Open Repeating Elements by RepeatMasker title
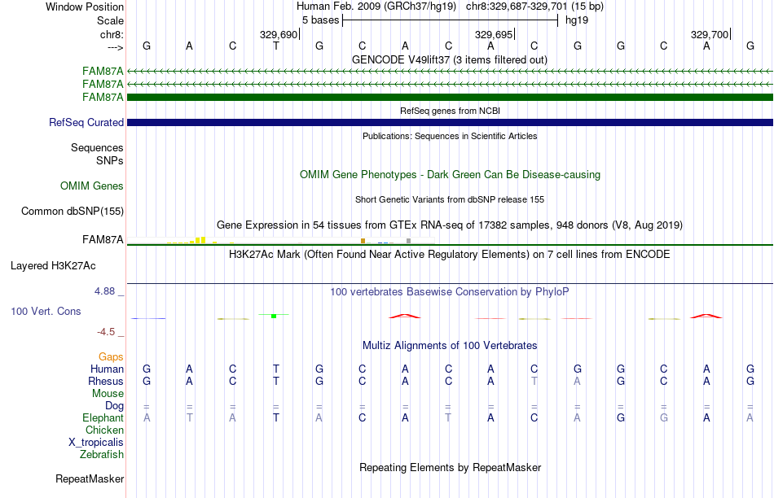Screen dimensions: 774x498 [x=450, y=467]
